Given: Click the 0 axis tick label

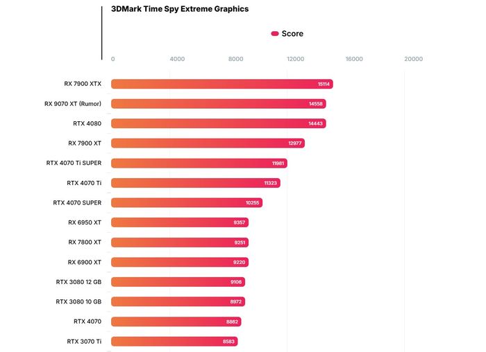Looking at the screenshot, I should (112, 59).
